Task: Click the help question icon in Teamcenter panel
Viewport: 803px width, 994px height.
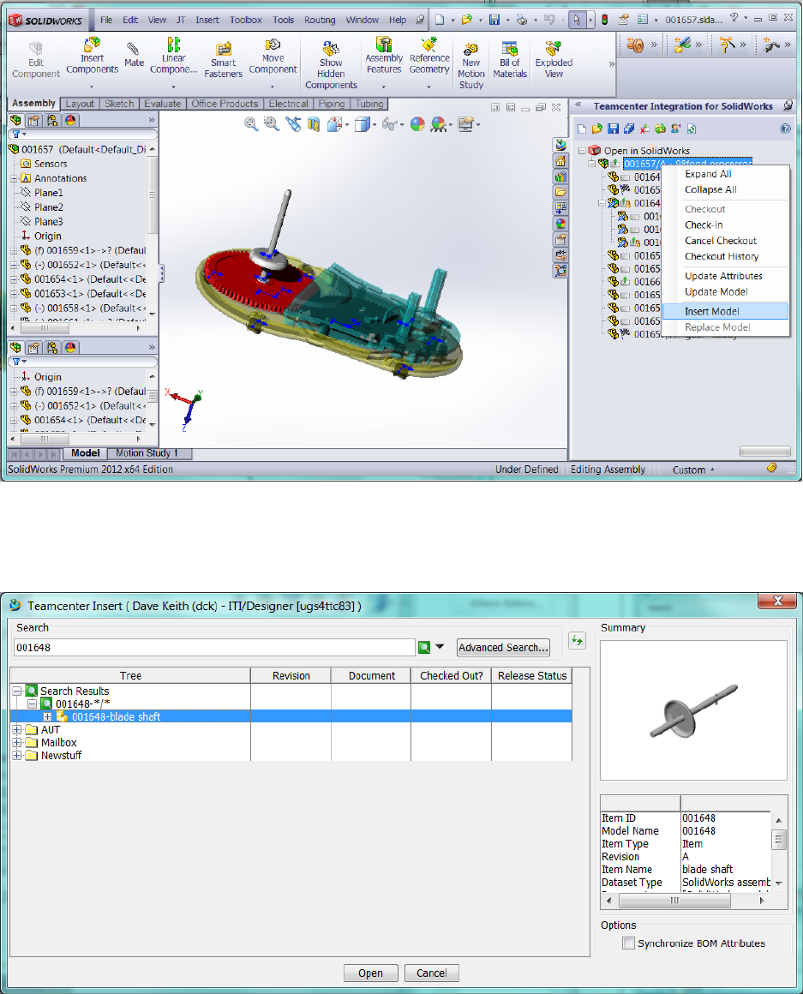Action: [785, 129]
